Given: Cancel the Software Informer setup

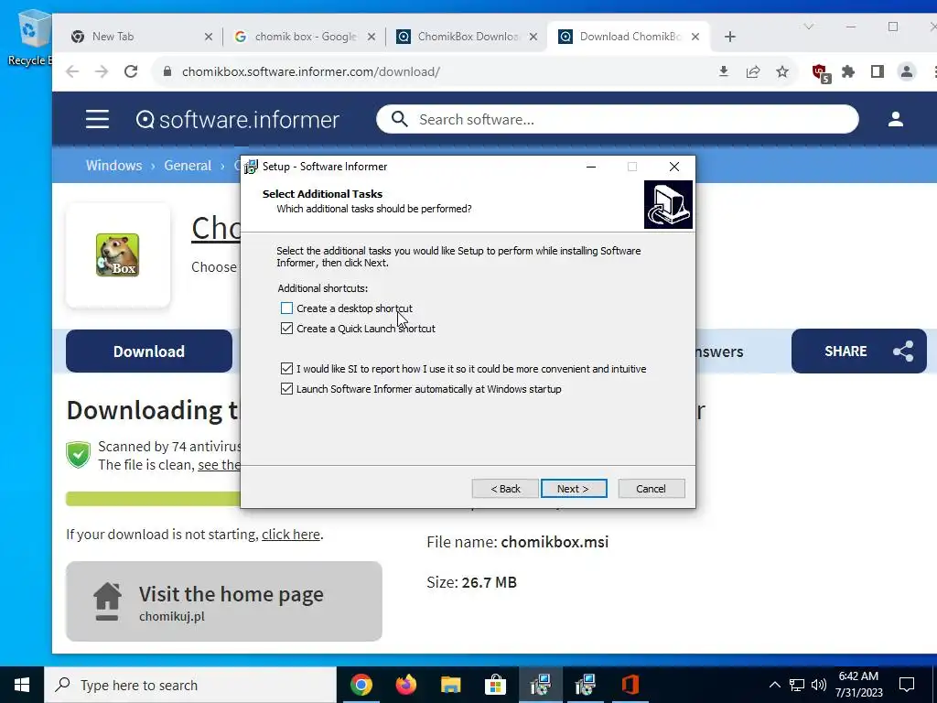Looking at the screenshot, I should (x=651, y=489).
